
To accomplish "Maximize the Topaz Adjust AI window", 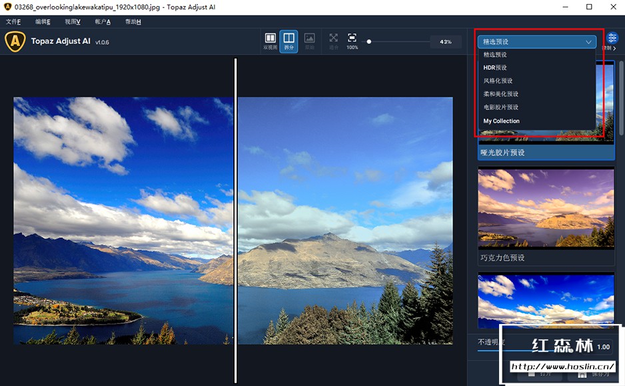I will (589, 7).
